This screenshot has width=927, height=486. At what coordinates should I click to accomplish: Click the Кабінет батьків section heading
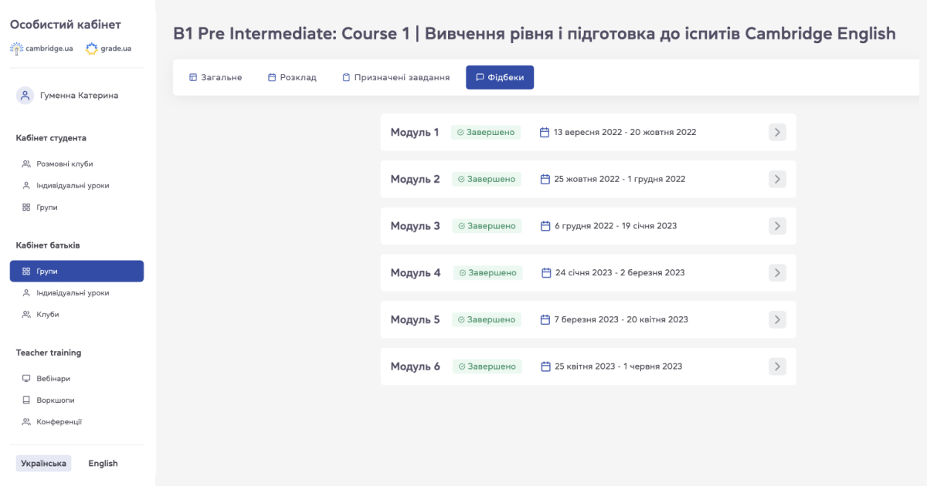[x=48, y=245]
